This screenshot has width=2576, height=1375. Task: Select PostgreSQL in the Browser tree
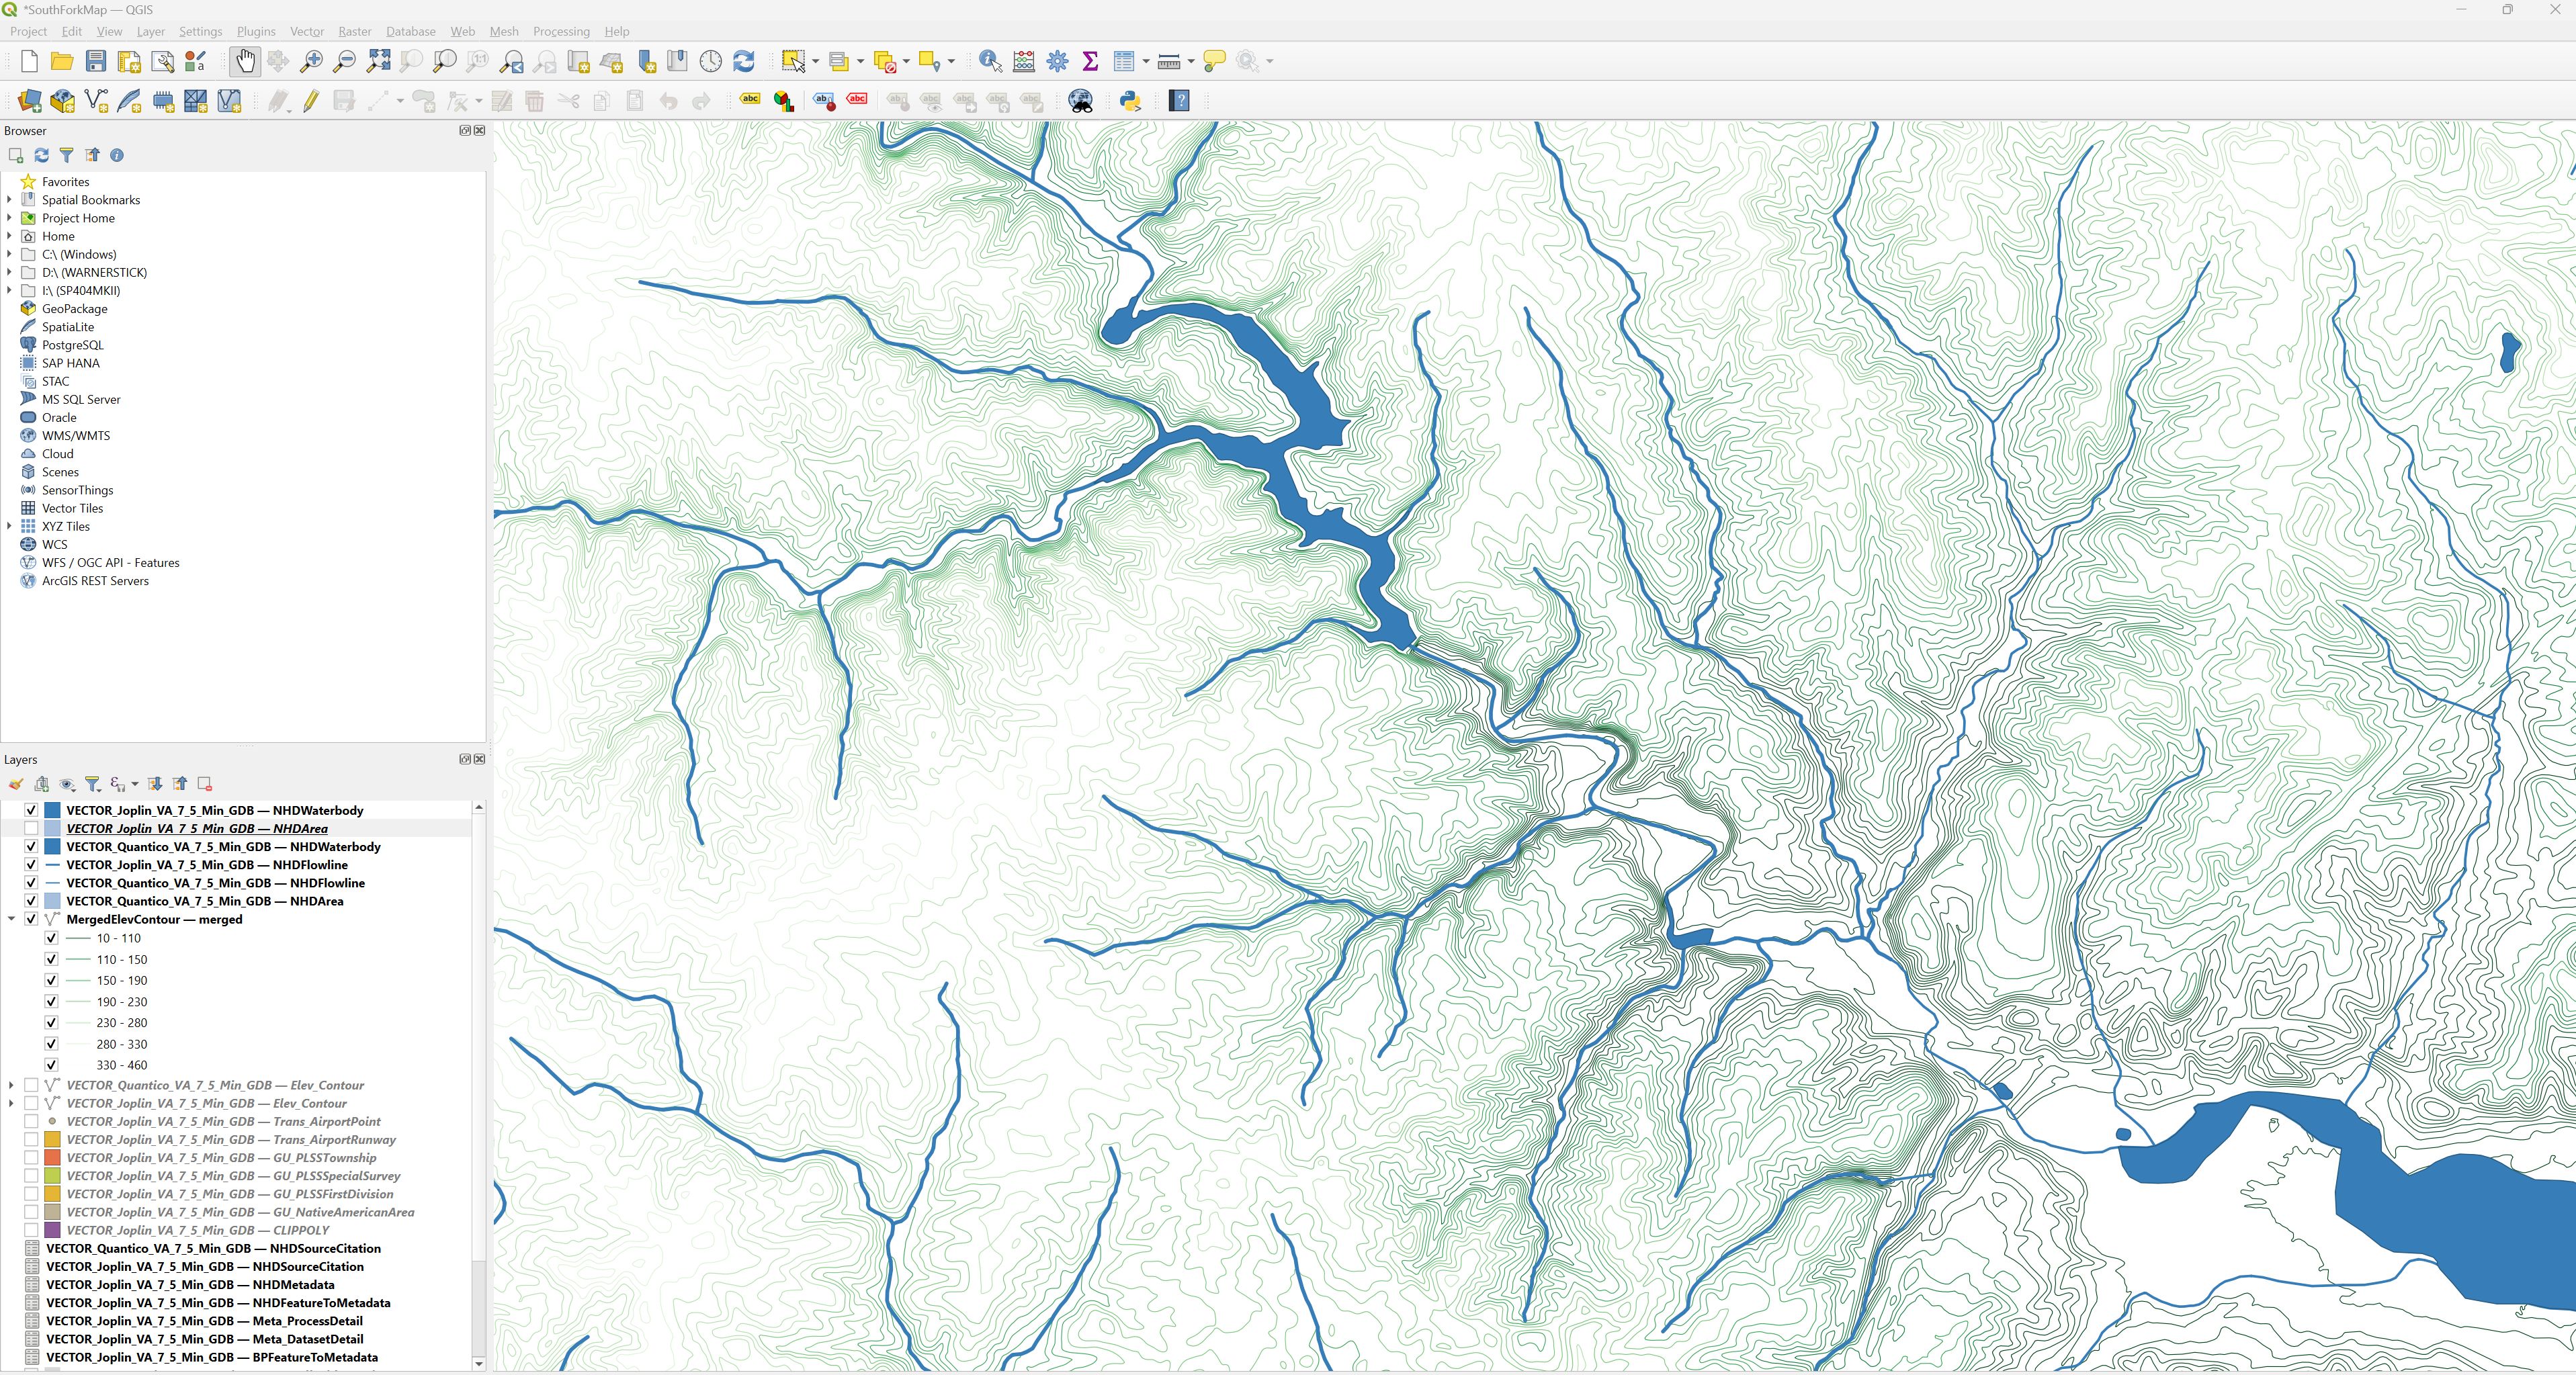tap(73, 345)
